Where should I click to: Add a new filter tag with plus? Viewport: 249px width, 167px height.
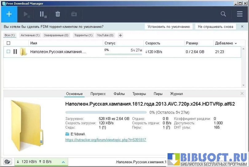click(x=120, y=35)
